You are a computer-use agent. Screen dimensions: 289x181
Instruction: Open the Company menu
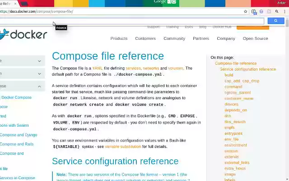(x=226, y=38)
